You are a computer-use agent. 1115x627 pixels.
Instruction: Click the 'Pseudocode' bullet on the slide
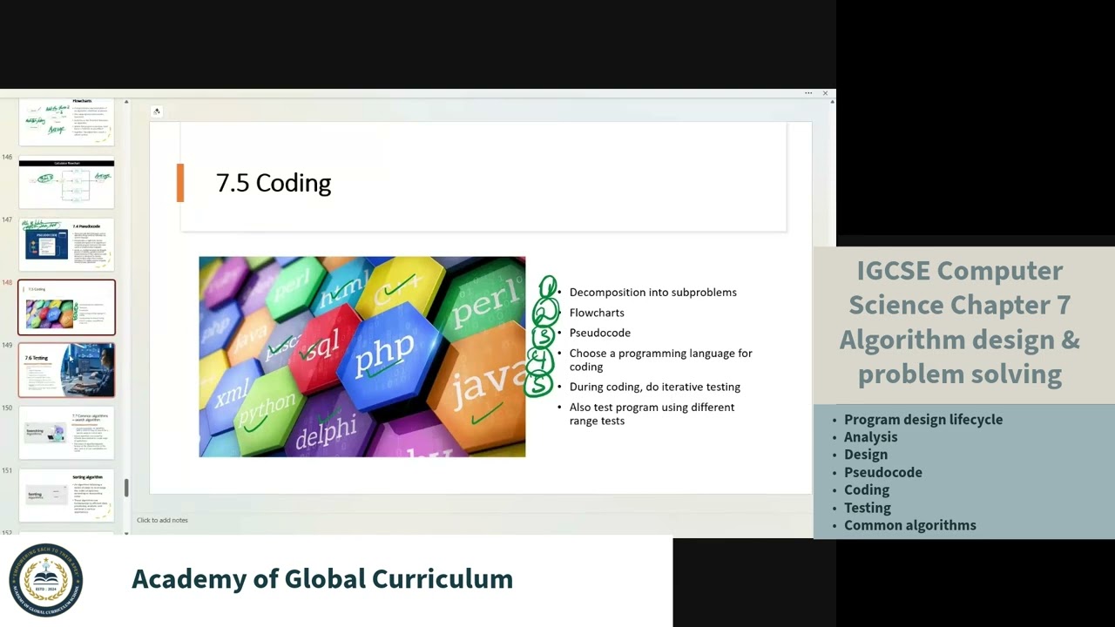pos(600,333)
